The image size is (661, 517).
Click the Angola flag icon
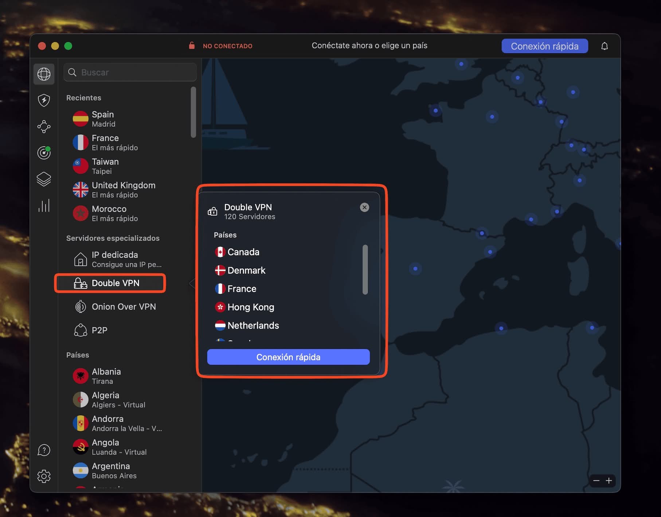pyautogui.click(x=81, y=447)
